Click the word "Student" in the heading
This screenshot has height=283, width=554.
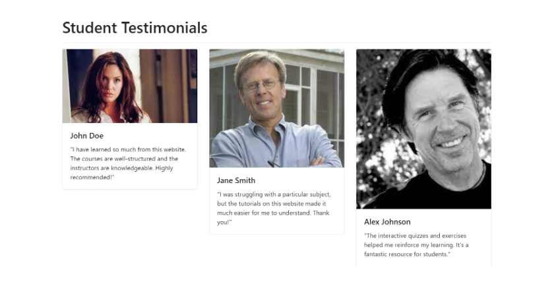90,28
